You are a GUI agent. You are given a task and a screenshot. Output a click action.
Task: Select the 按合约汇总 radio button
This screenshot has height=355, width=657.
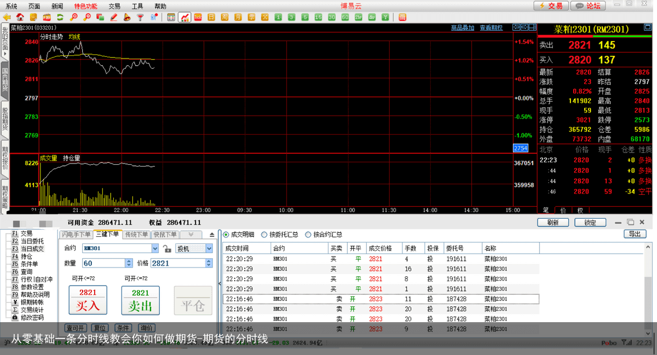coord(308,235)
